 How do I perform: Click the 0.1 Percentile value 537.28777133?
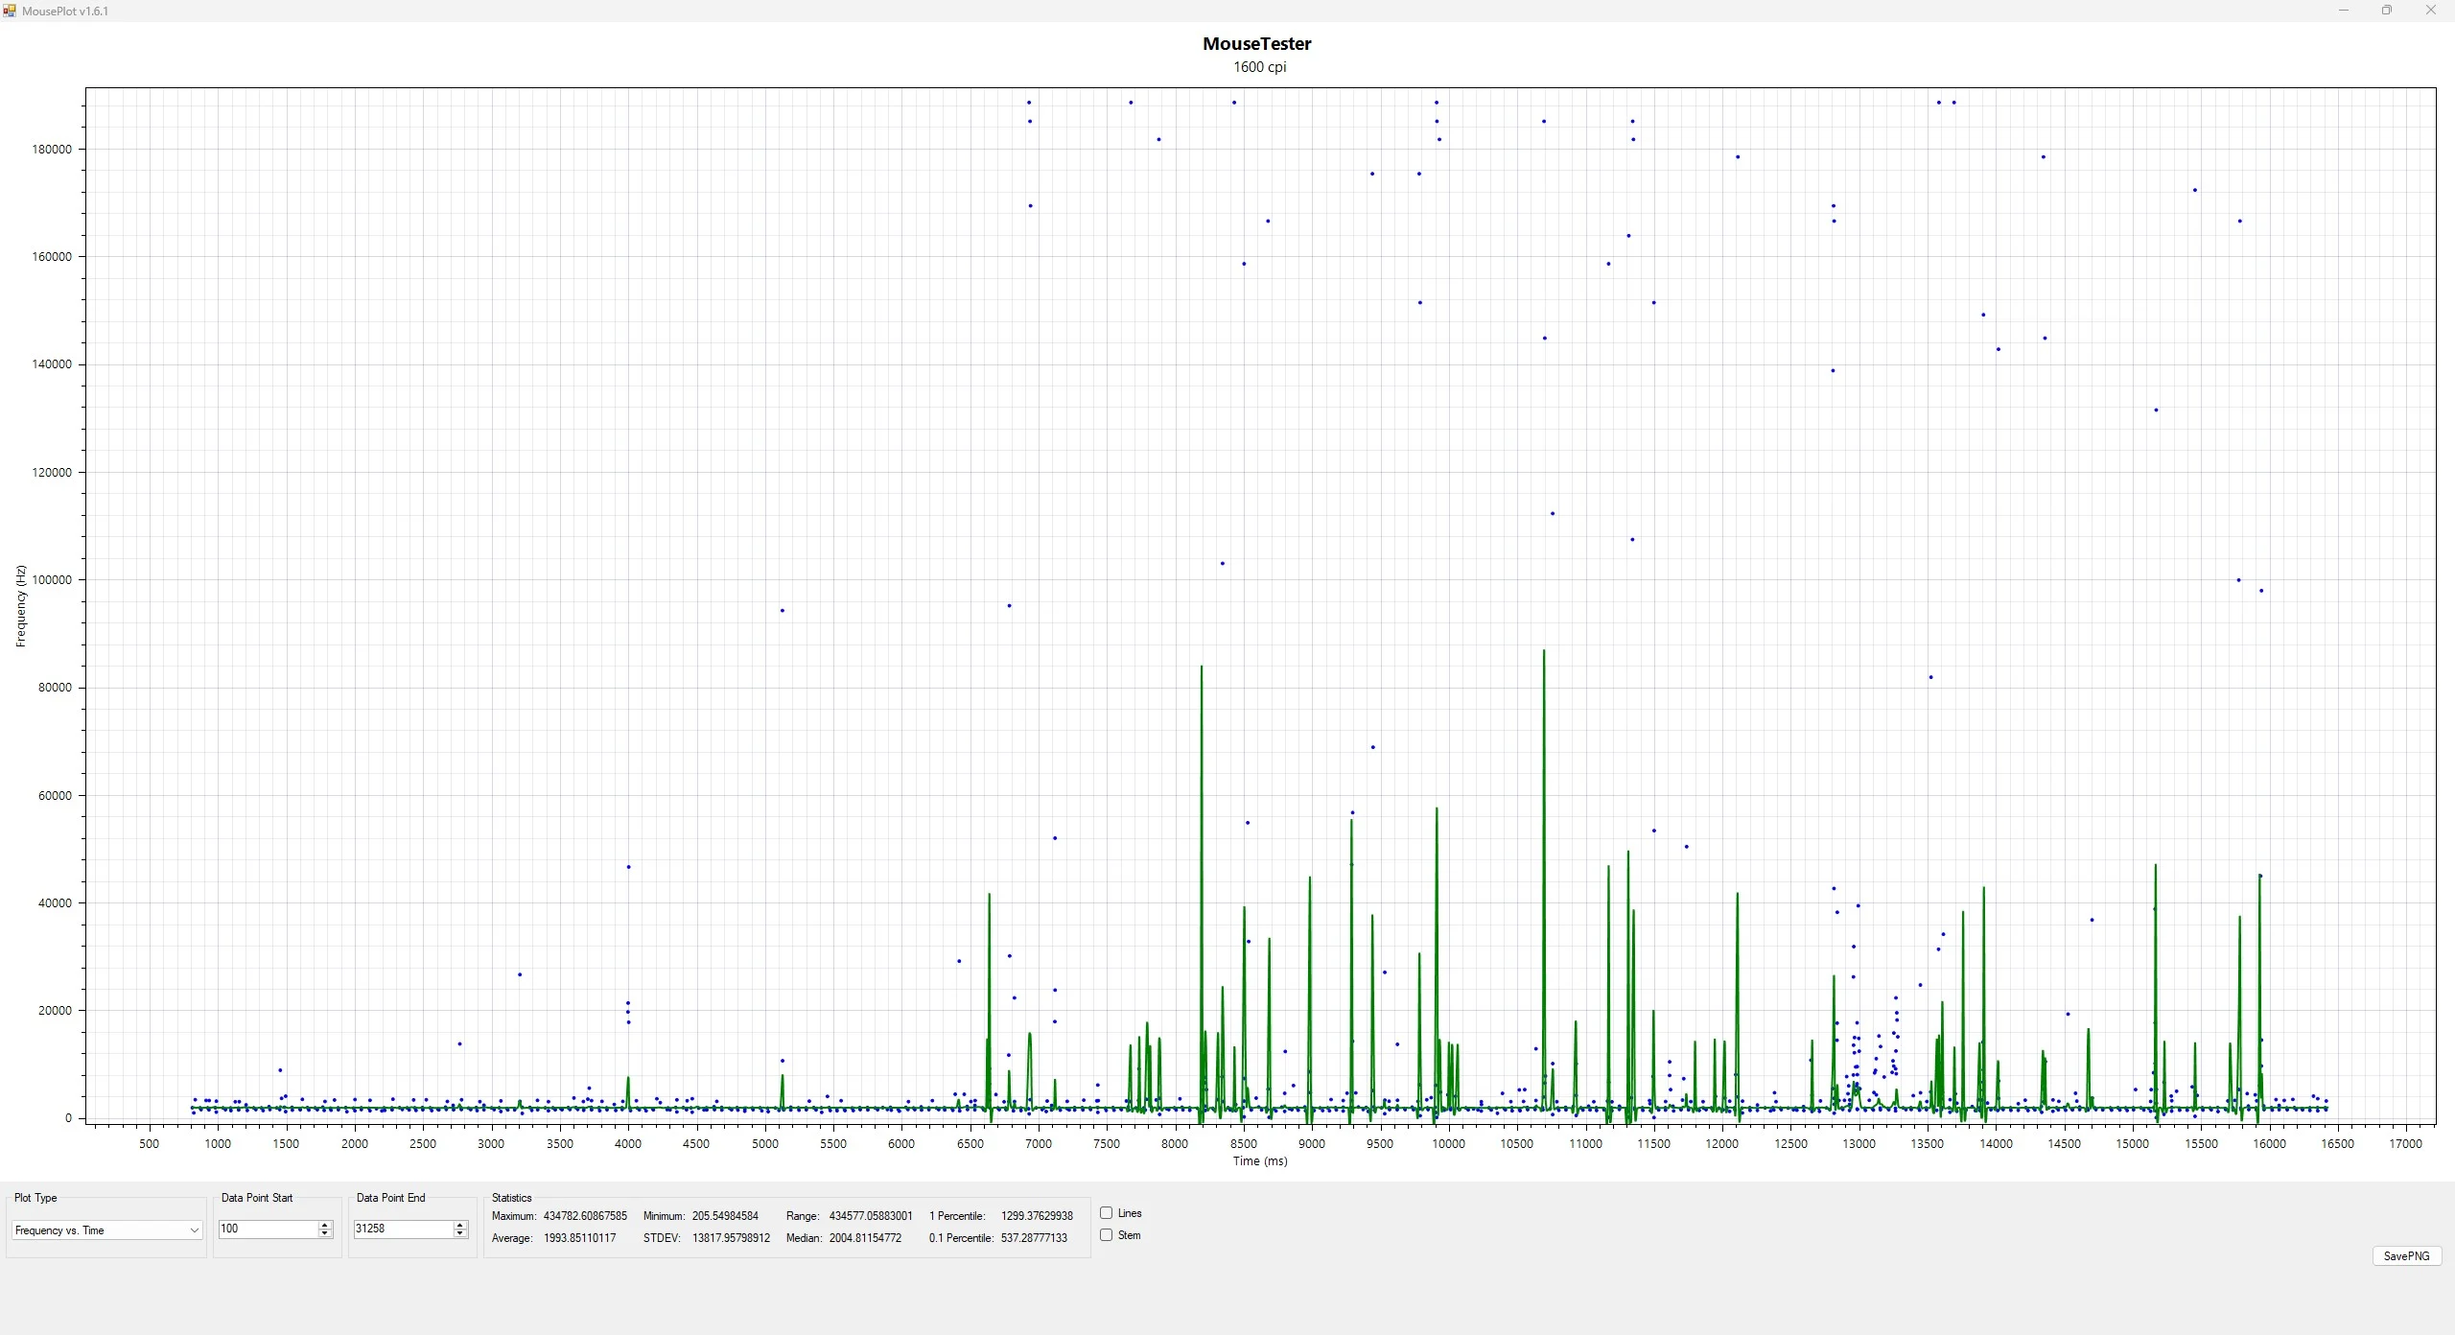point(1034,1238)
